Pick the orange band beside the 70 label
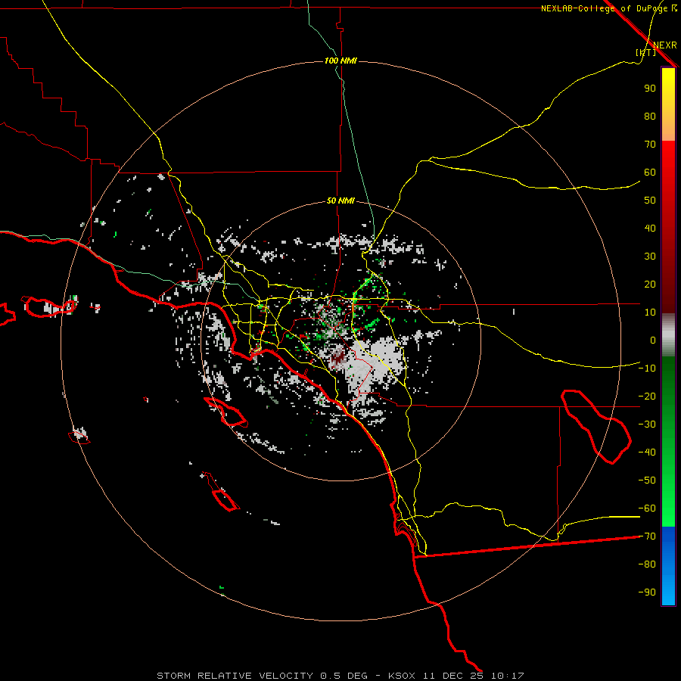This screenshot has height=681, width=681. click(x=668, y=132)
